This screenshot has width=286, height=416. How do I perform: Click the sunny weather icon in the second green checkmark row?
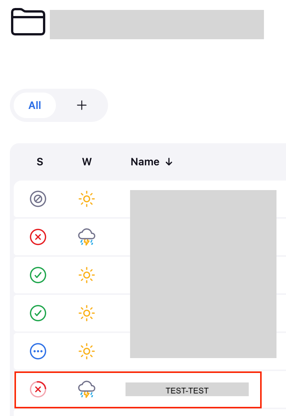(87, 313)
